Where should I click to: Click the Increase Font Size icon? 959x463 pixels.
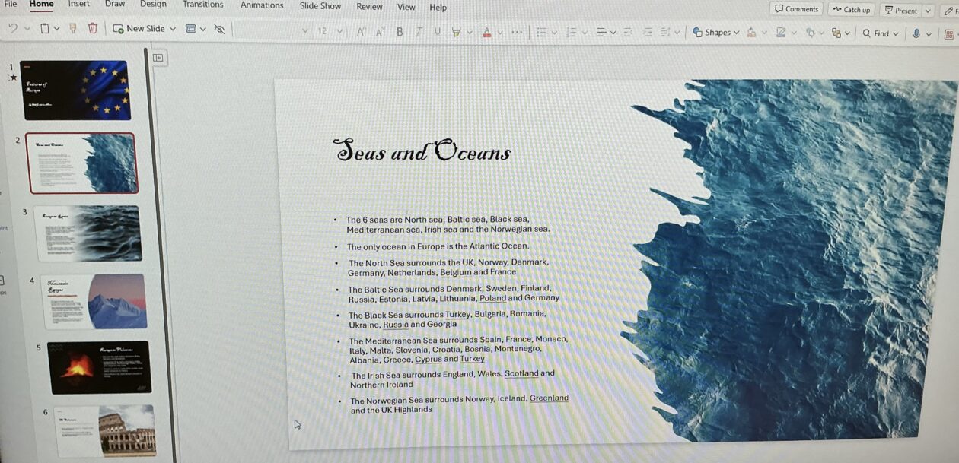pos(361,31)
